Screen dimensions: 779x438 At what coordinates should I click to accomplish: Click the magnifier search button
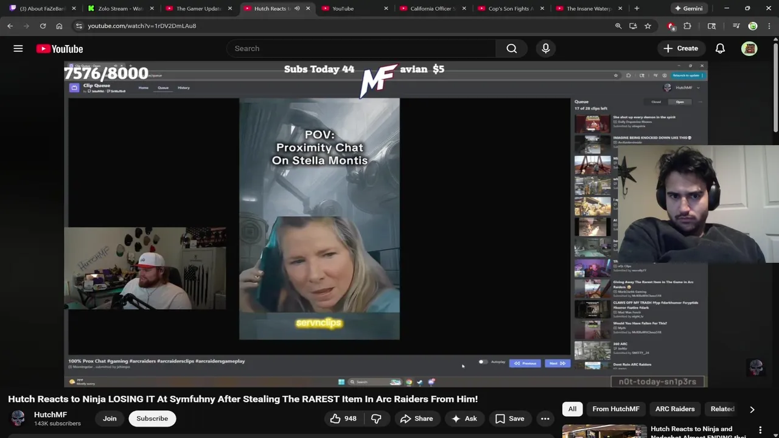(512, 49)
